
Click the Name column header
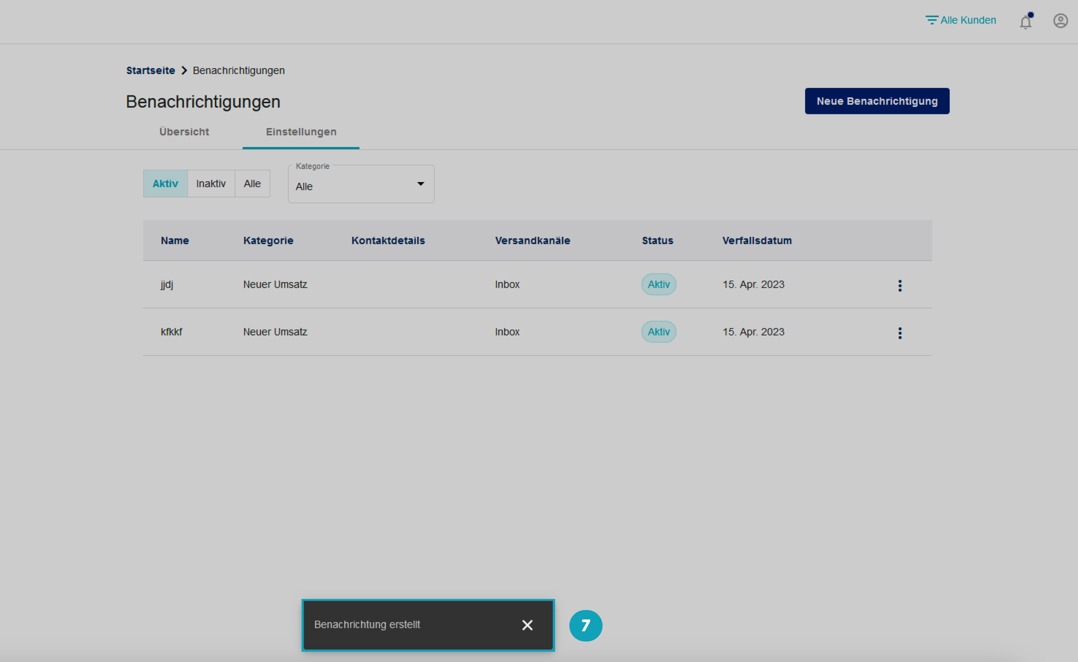tap(175, 240)
